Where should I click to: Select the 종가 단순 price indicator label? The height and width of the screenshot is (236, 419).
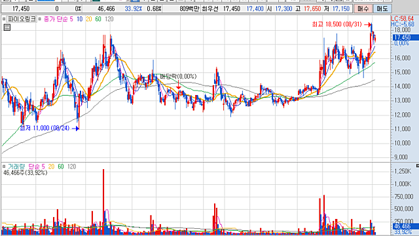tap(56, 19)
